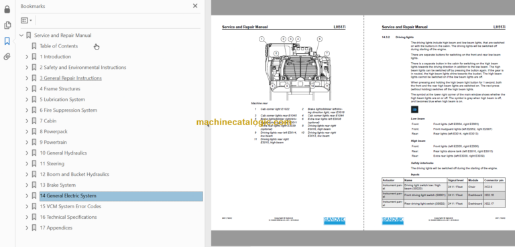Go to Table of Contents bookmark

click(59, 46)
